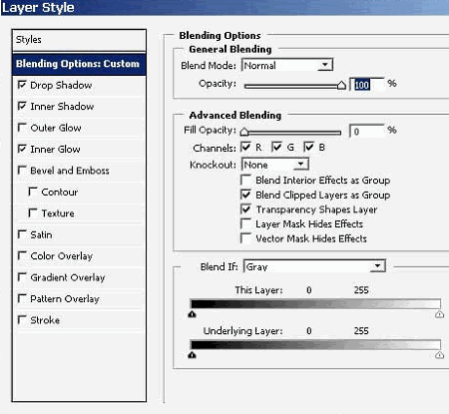Check Blend Interior Effects as Group

coord(245,180)
